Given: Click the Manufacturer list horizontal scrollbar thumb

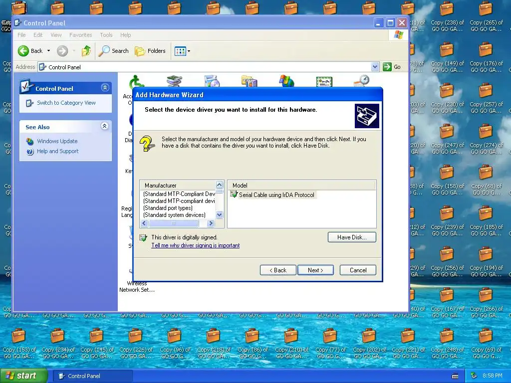Looking at the screenshot, I should click(174, 223).
